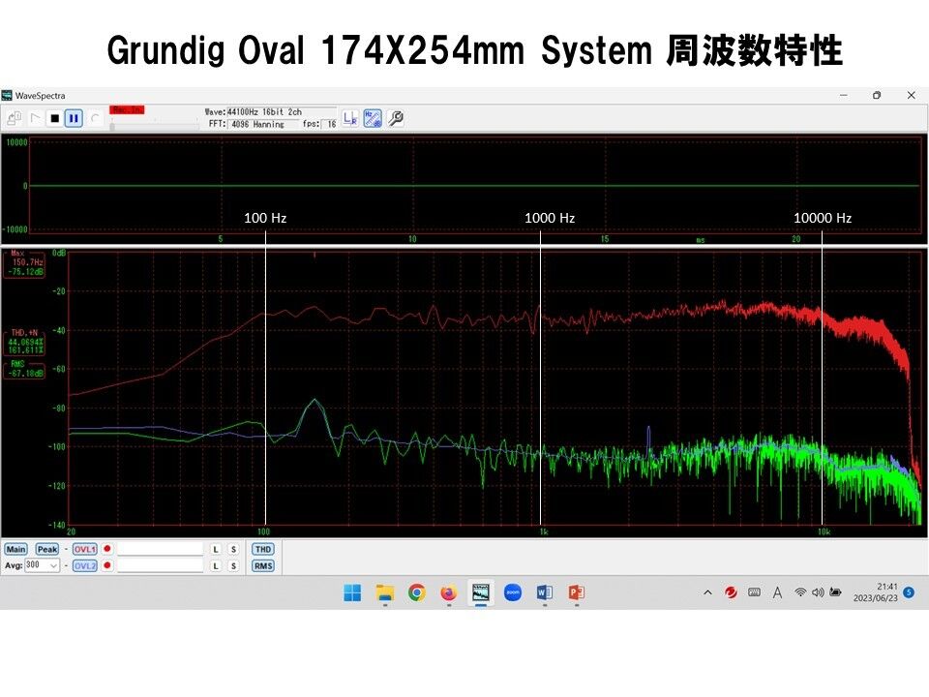Toggle the Peak hold button
Viewport: 929px width, 697px height.
47,550
